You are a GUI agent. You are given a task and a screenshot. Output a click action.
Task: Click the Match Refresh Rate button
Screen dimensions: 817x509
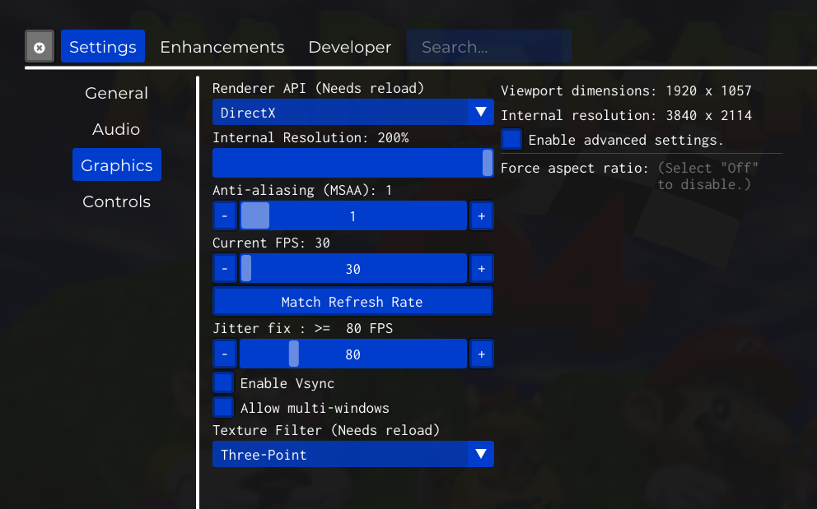(x=352, y=302)
